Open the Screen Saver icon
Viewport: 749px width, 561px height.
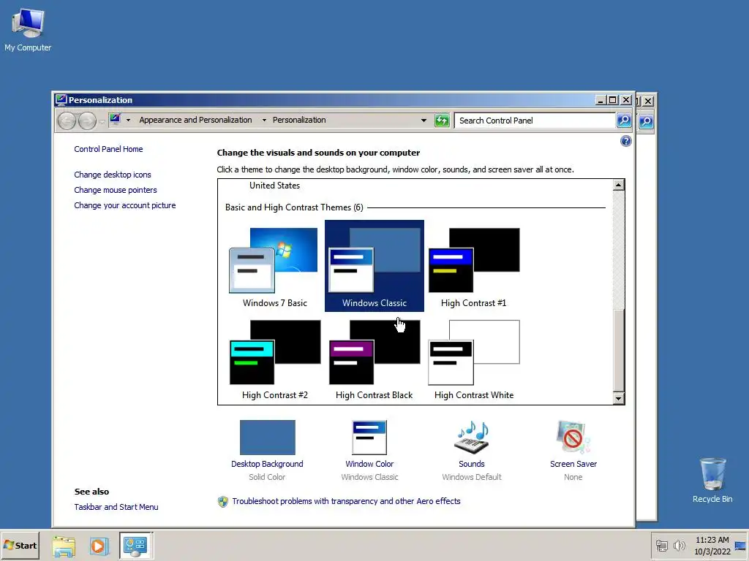pyautogui.click(x=573, y=437)
